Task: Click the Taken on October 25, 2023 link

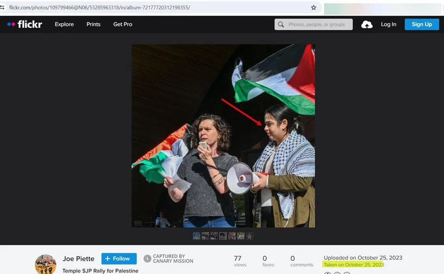Action: tap(354, 265)
